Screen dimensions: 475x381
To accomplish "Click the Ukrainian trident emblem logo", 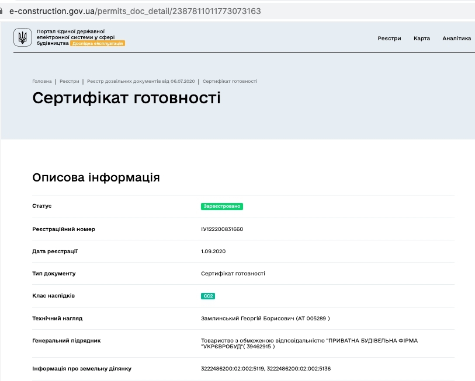I will 22,37.
